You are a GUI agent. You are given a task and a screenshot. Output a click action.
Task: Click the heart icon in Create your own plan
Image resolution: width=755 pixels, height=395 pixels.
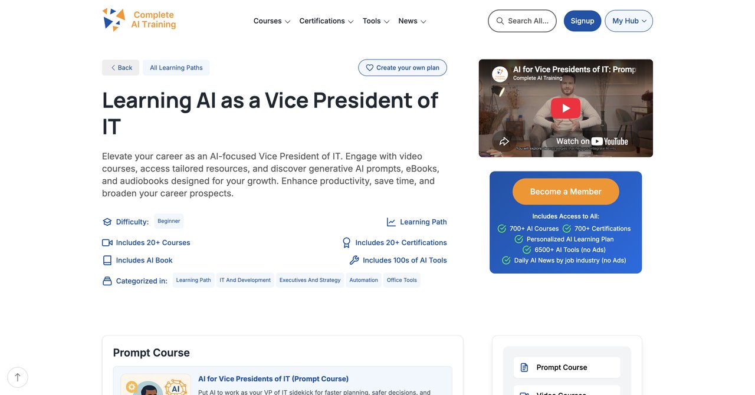[x=370, y=68]
